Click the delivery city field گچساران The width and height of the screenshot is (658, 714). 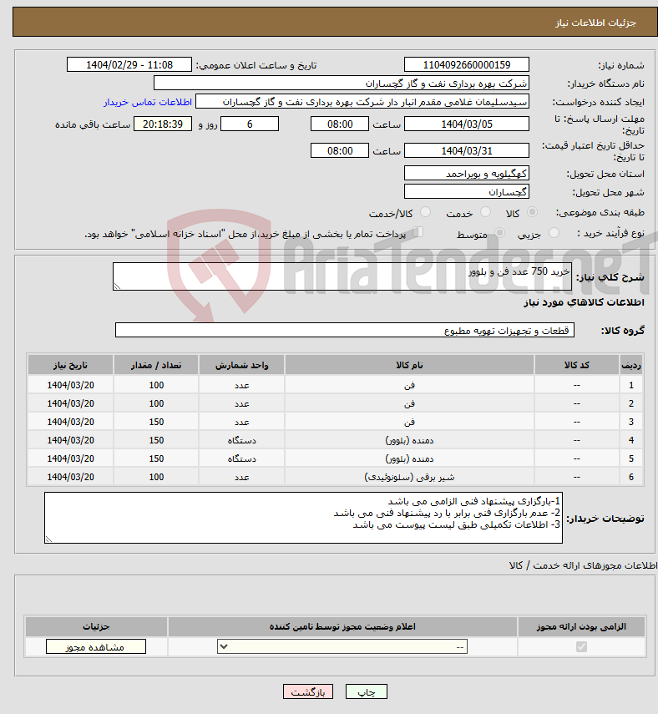[x=467, y=192]
